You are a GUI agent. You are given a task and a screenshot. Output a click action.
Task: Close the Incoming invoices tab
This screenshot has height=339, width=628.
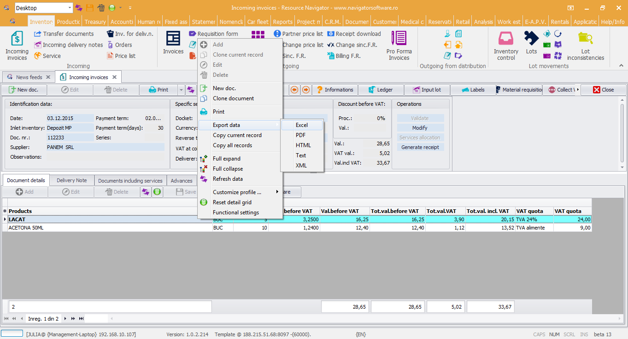[115, 77]
